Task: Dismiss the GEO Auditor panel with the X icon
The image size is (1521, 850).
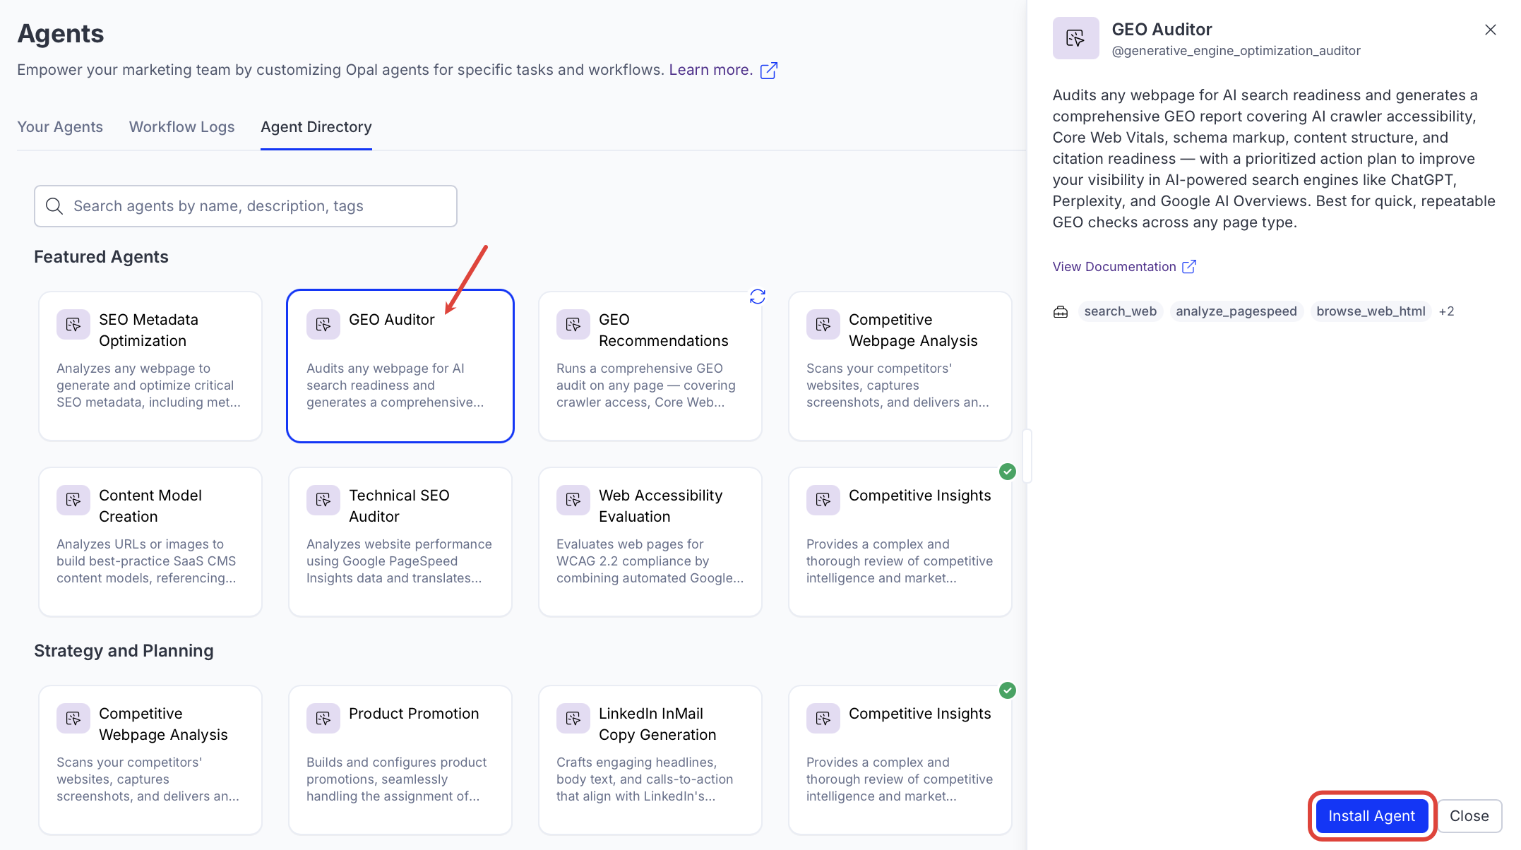Action: (x=1490, y=30)
